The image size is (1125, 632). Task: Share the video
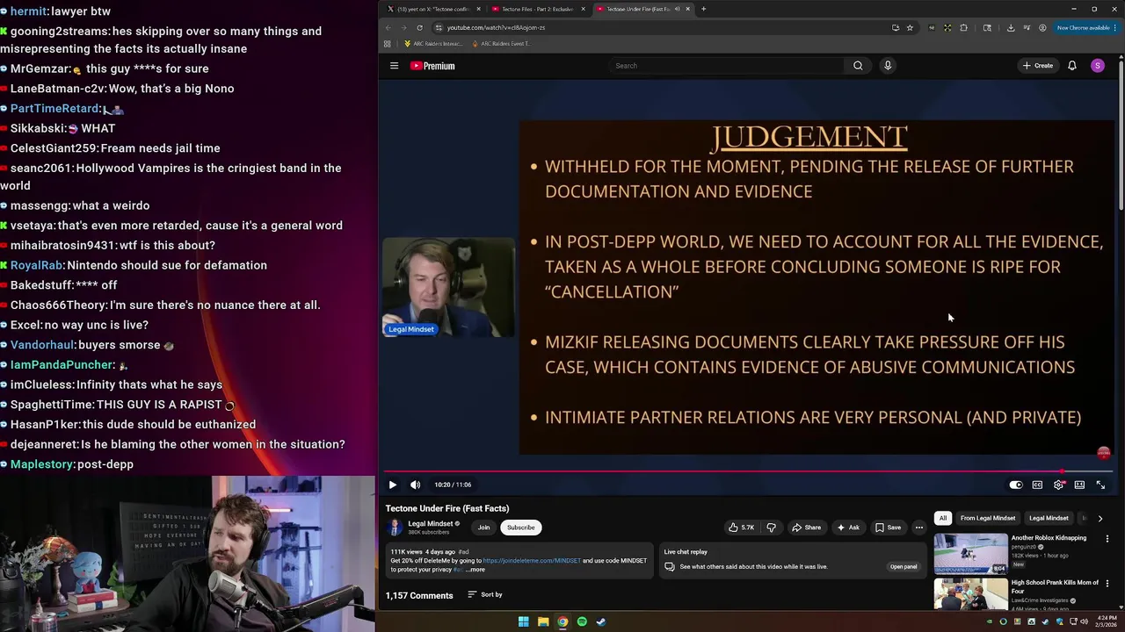pyautogui.click(x=806, y=528)
